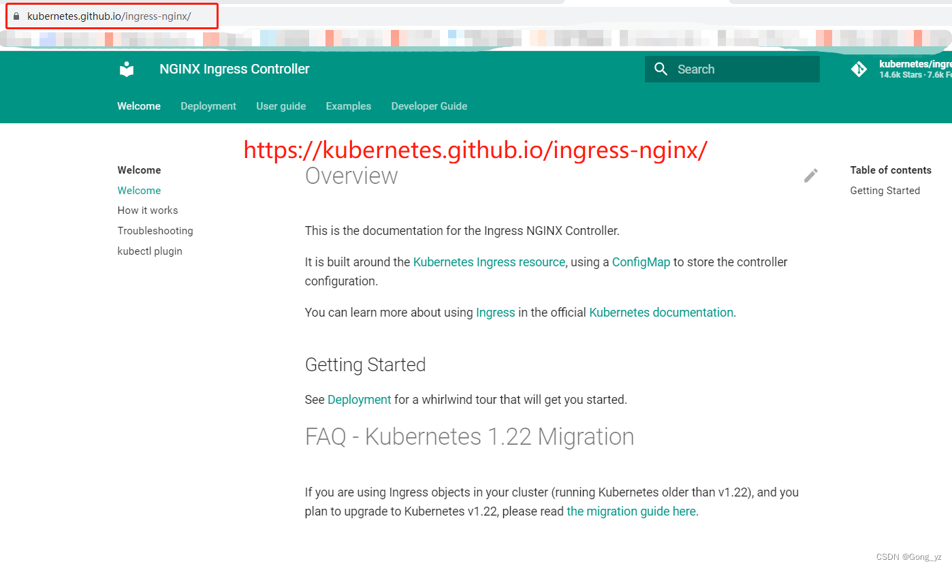Viewport: 952px width, 568px height.
Task: Click the FAQ - Kubernetes 1.22 Migration heading
Action: click(x=469, y=437)
